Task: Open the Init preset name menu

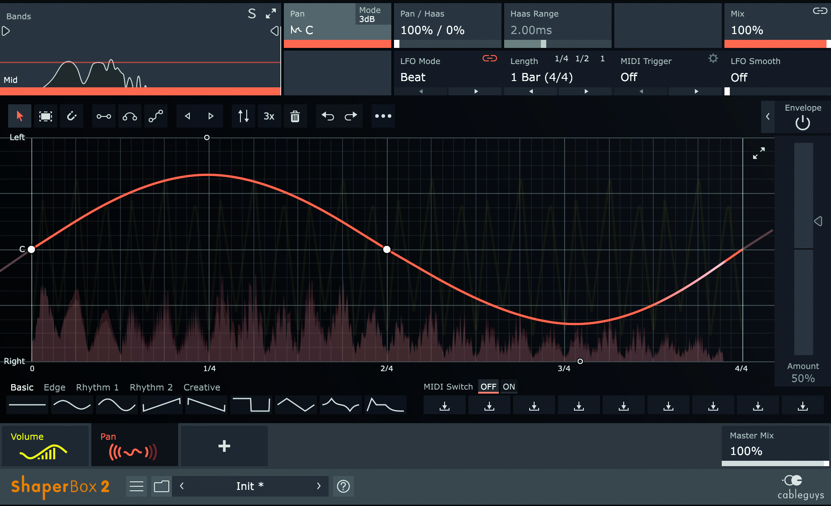Action: (250, 486)
